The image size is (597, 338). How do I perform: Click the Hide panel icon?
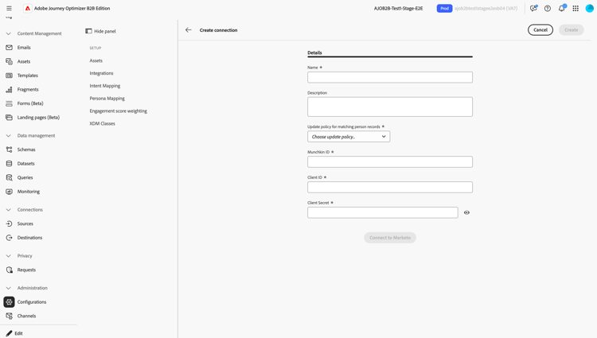(88, 31)
